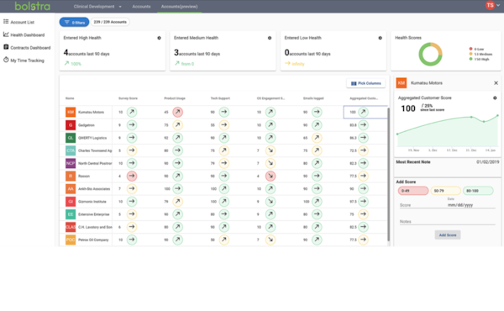Image resolution: width=504 pixels, height=311 pixels.
Task: Click red Survey Score trend icon for Roxxon
Action: [x=132, y=176]
